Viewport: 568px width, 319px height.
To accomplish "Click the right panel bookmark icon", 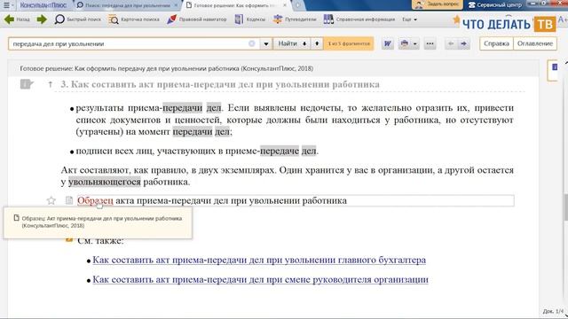I will pyautogui.click(x=554, y=67).
